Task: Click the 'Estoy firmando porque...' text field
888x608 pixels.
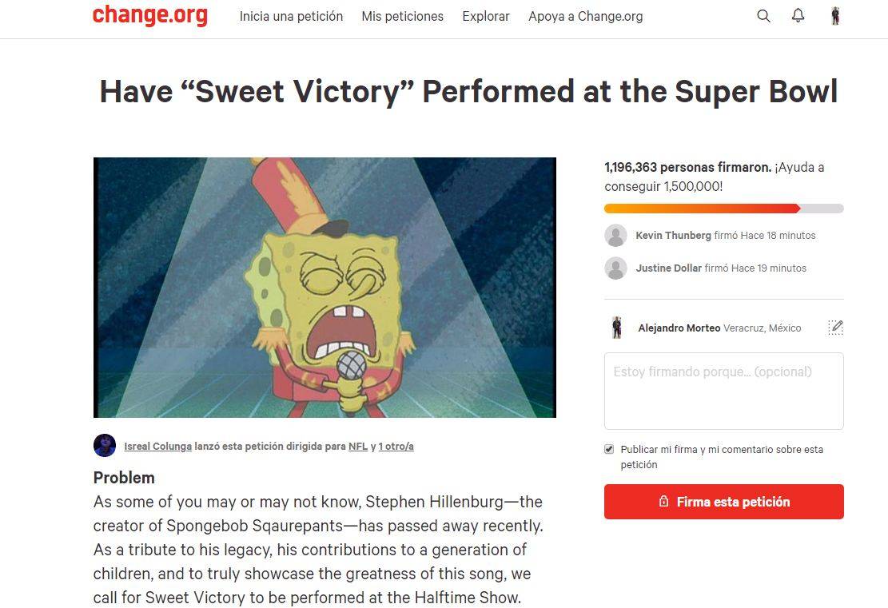Action: [x=723, y=391]
